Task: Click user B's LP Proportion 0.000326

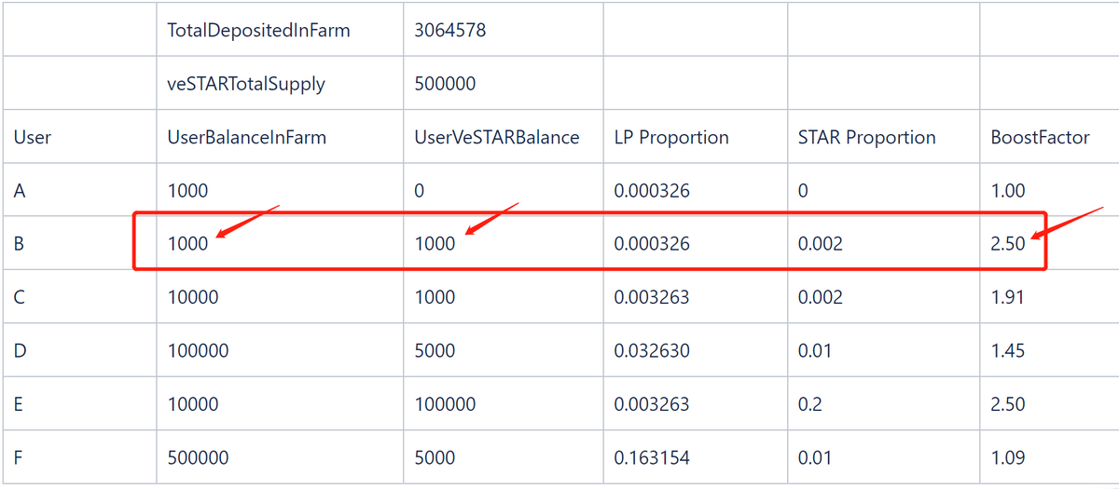Action: (652, 244)
